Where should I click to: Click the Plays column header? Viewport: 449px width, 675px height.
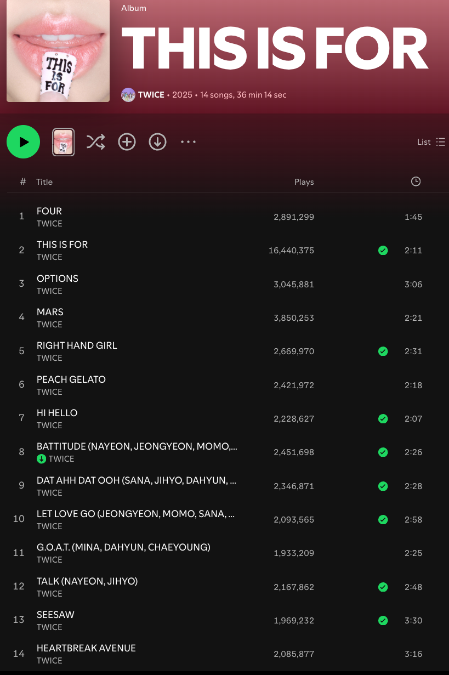(304, 182)
